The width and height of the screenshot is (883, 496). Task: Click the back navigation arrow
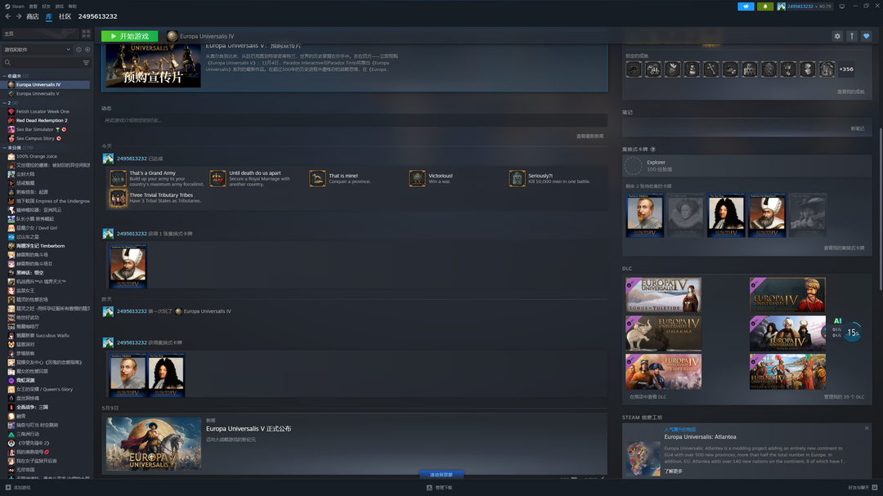pyautogui.click(x=8, y=16)
